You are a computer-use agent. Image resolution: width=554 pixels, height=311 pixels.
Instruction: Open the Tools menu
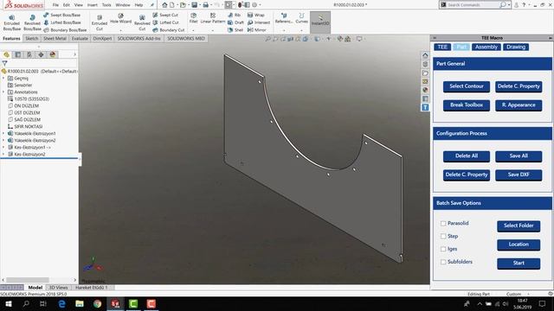coord(106,5)
